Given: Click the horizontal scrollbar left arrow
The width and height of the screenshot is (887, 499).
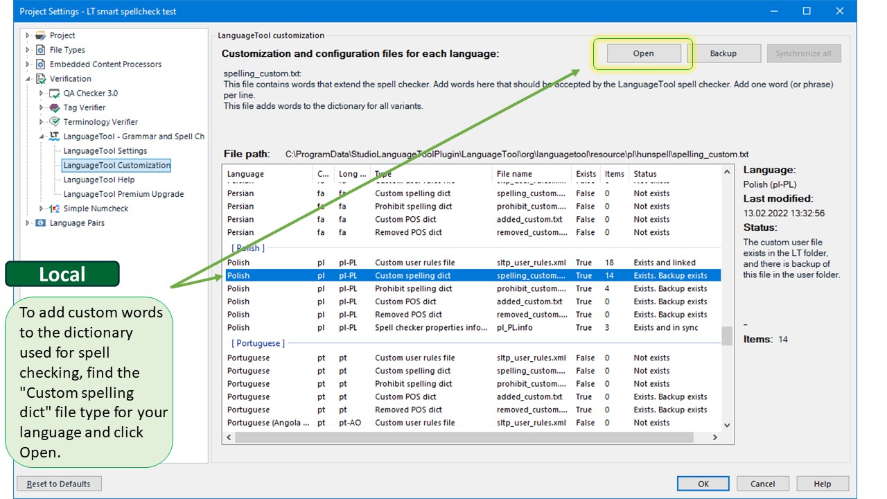Looking at the screenshot, I should click(229, 438).
